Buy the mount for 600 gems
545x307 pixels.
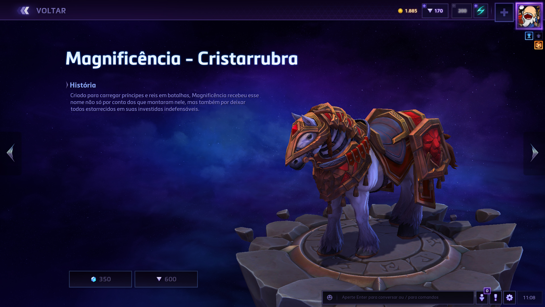click(x=166, y=279)
